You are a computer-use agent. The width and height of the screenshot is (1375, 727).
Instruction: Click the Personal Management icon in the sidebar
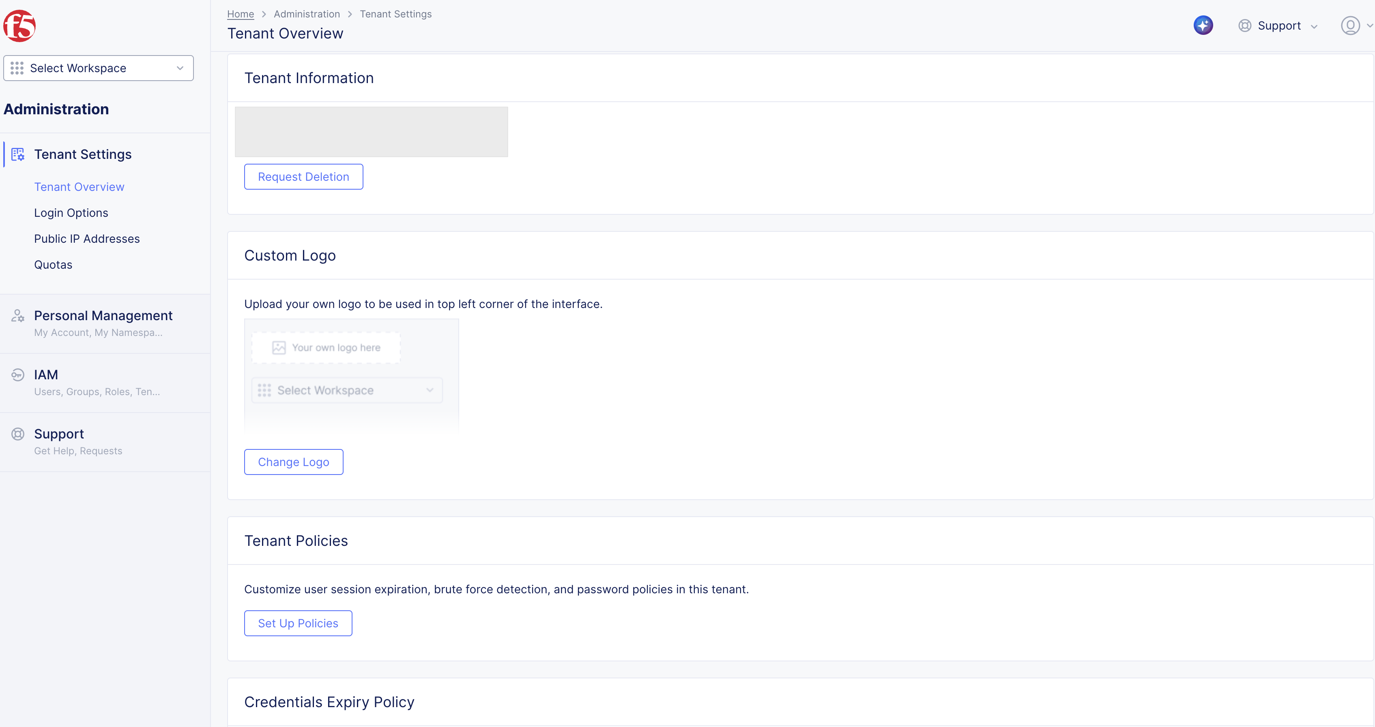[x=17, y=316]
